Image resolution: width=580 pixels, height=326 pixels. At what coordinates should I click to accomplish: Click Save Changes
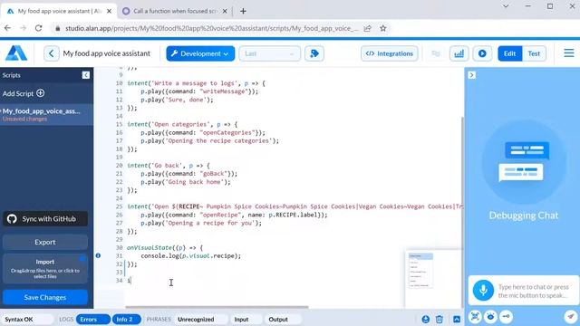[x=45, y=297]
